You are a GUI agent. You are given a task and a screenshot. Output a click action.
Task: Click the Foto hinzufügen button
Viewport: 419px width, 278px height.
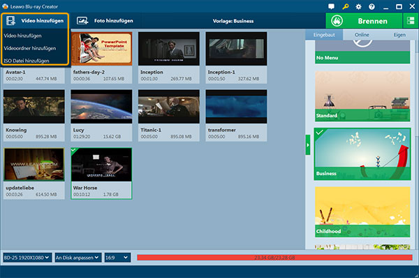105,21
